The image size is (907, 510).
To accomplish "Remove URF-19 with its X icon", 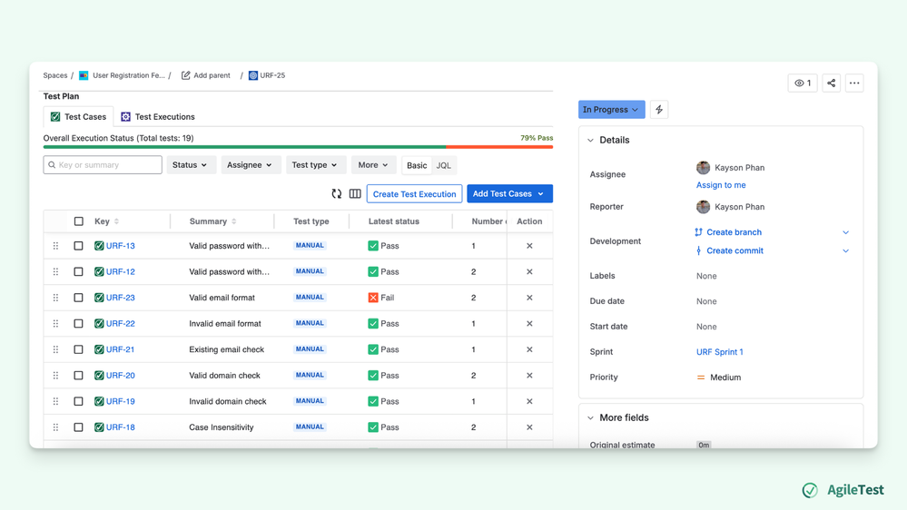I will tap(529, 401).
